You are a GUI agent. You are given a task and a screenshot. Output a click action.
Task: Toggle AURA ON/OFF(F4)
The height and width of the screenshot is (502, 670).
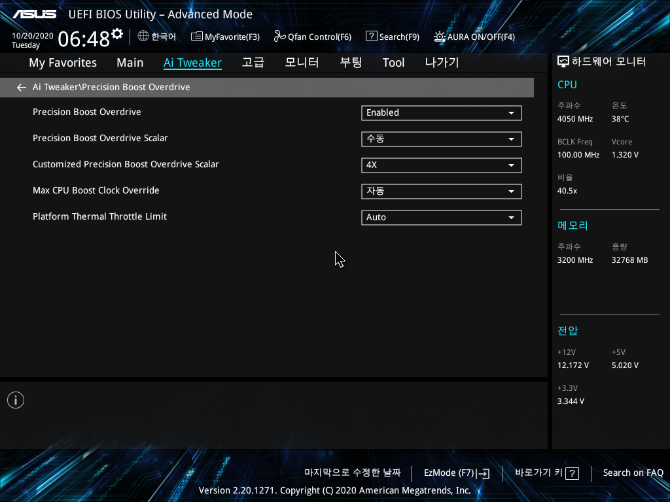474,37
